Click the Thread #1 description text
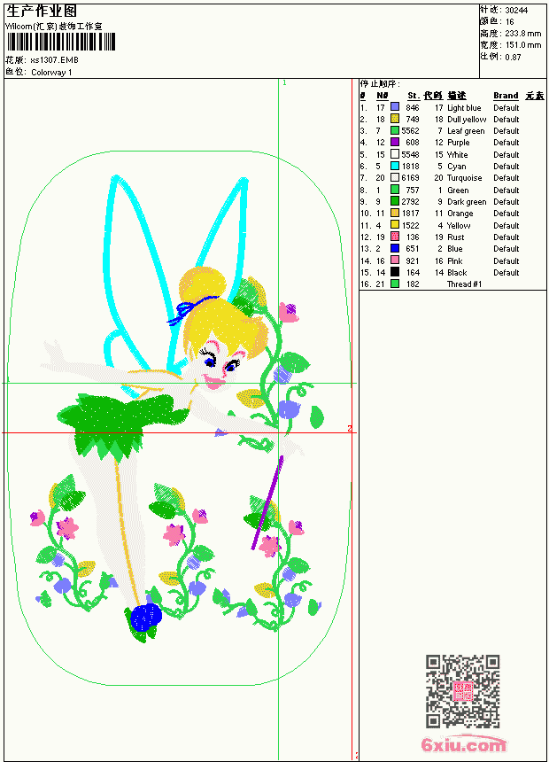Screen dimensions: 549x762 [465, 284]
